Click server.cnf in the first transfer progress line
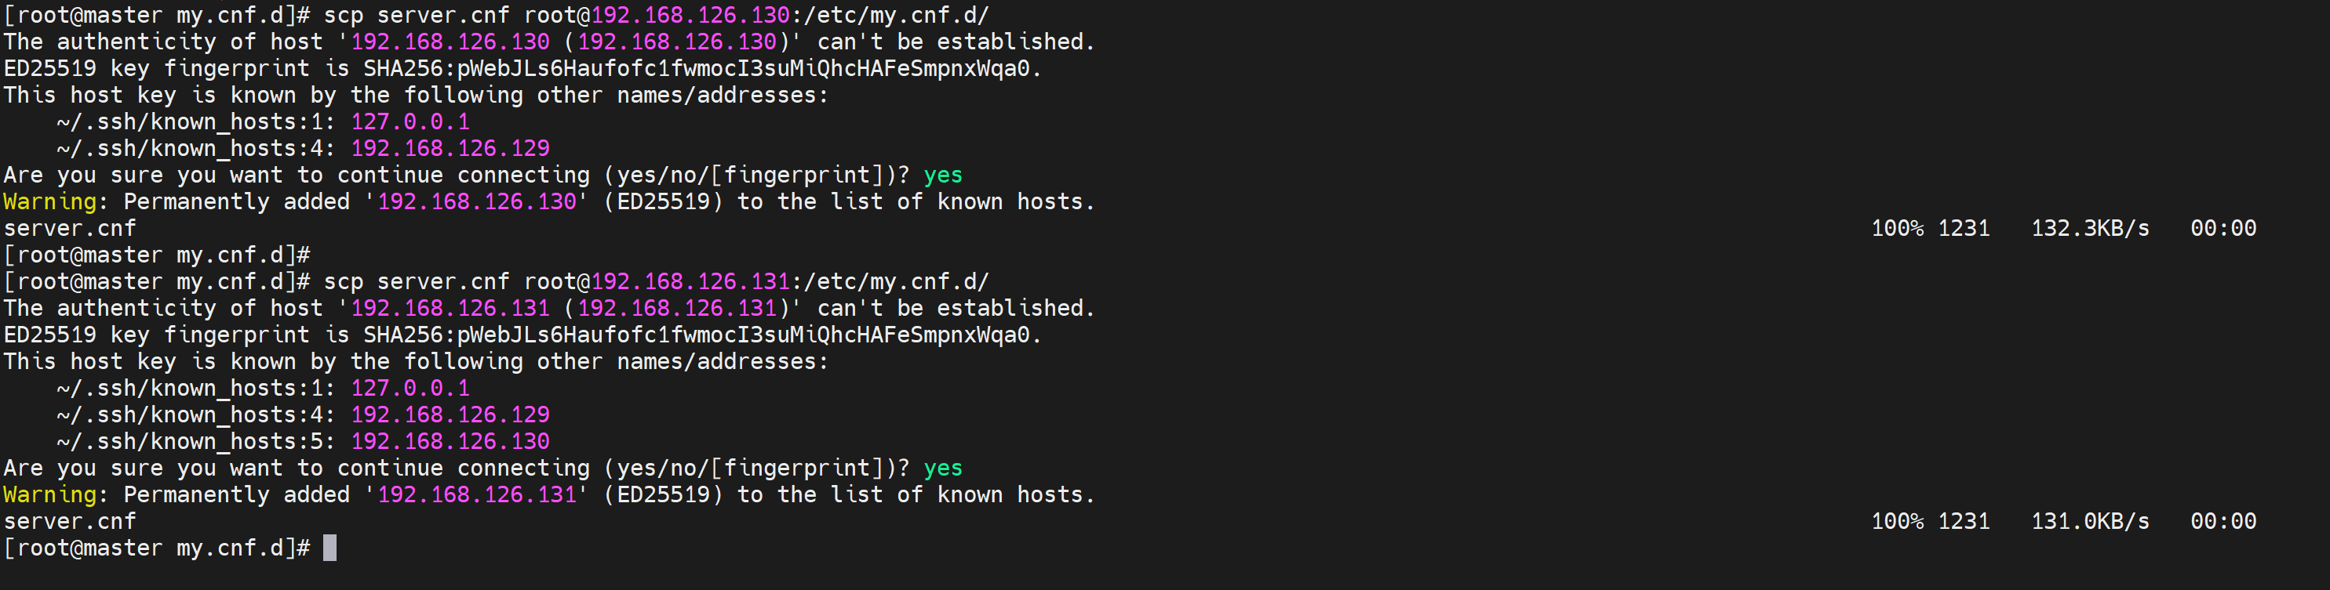The width and height of the screenshot is (2330, 590). [70, 229]
